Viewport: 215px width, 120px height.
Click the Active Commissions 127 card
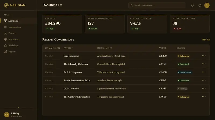click(105, 24)
